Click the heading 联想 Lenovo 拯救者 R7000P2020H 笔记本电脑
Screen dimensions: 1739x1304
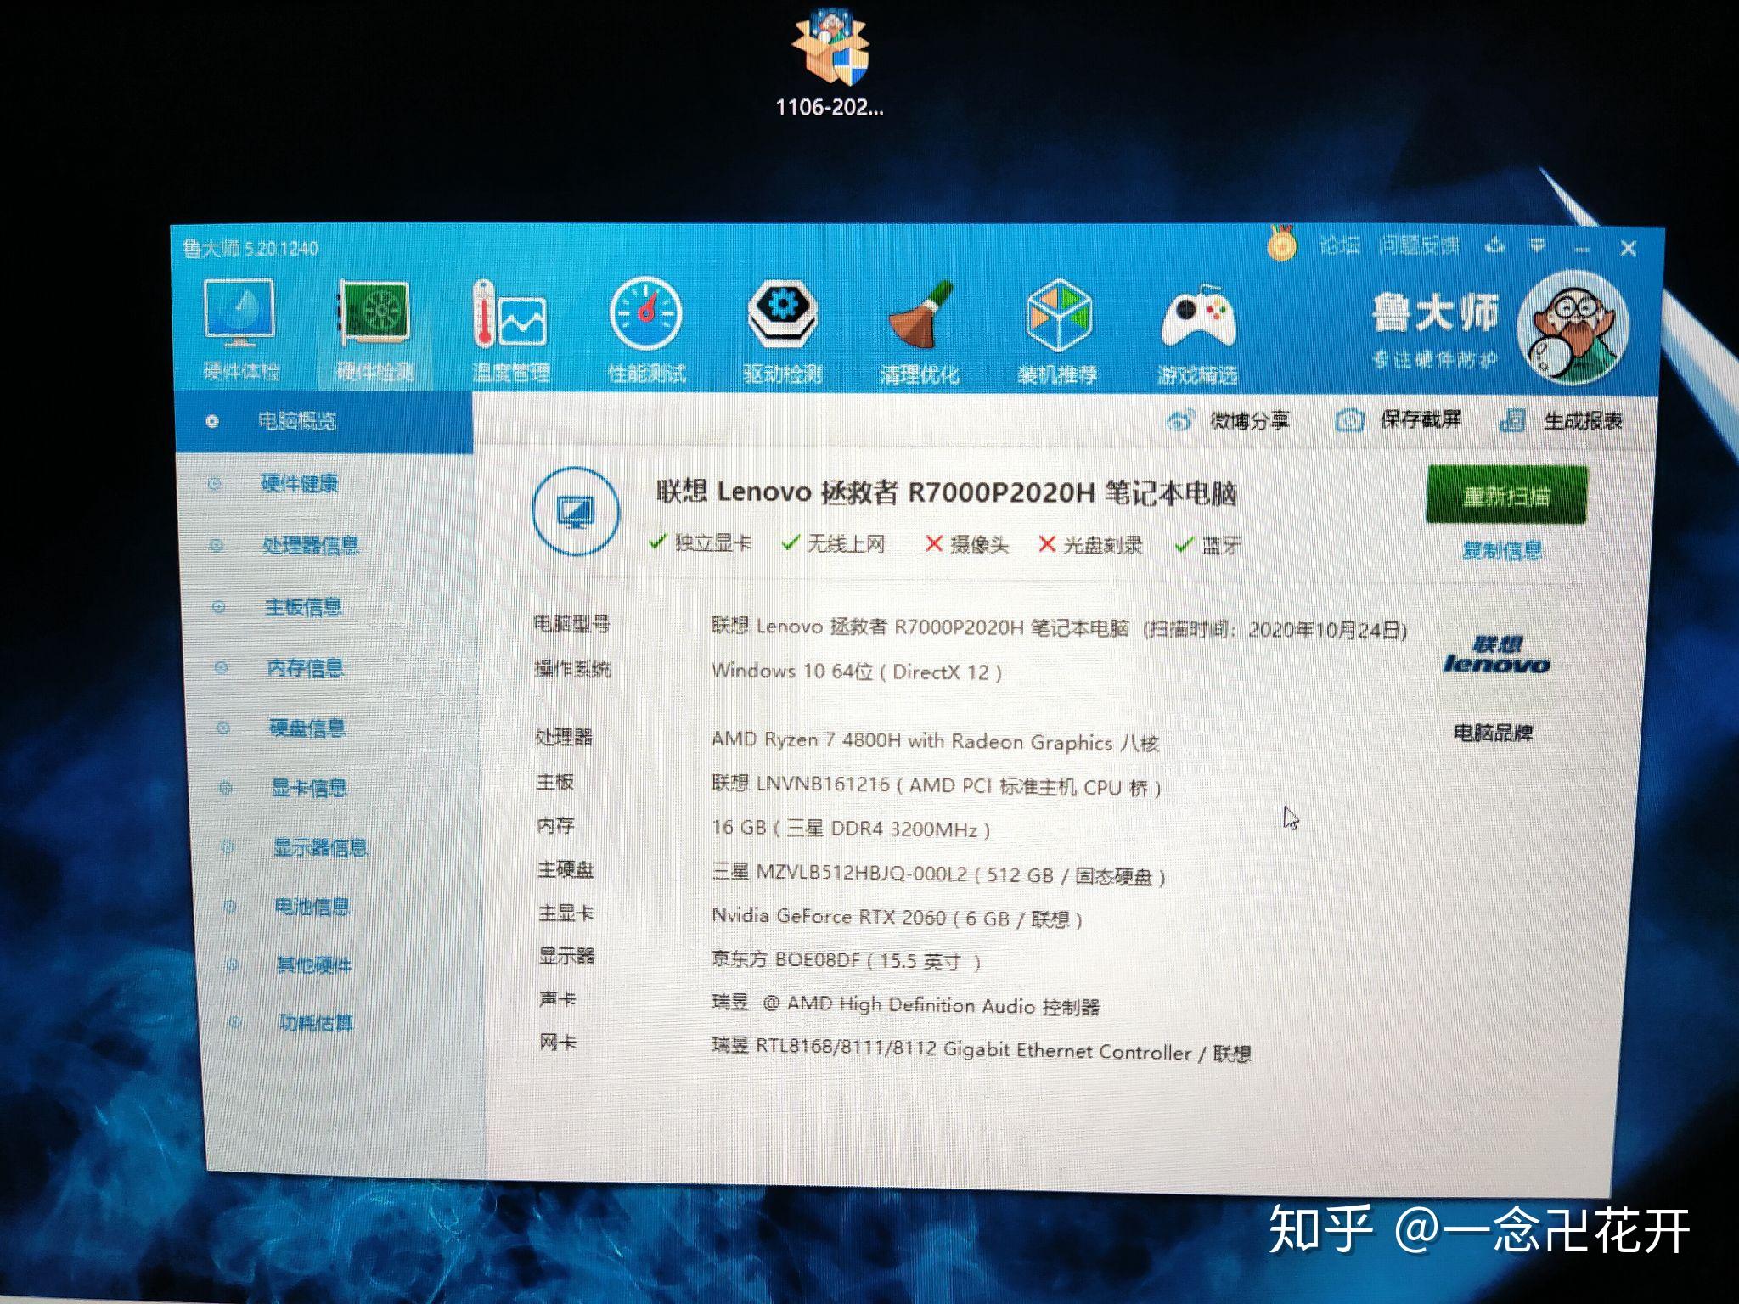pyautogui.click(x=947, y=492)
